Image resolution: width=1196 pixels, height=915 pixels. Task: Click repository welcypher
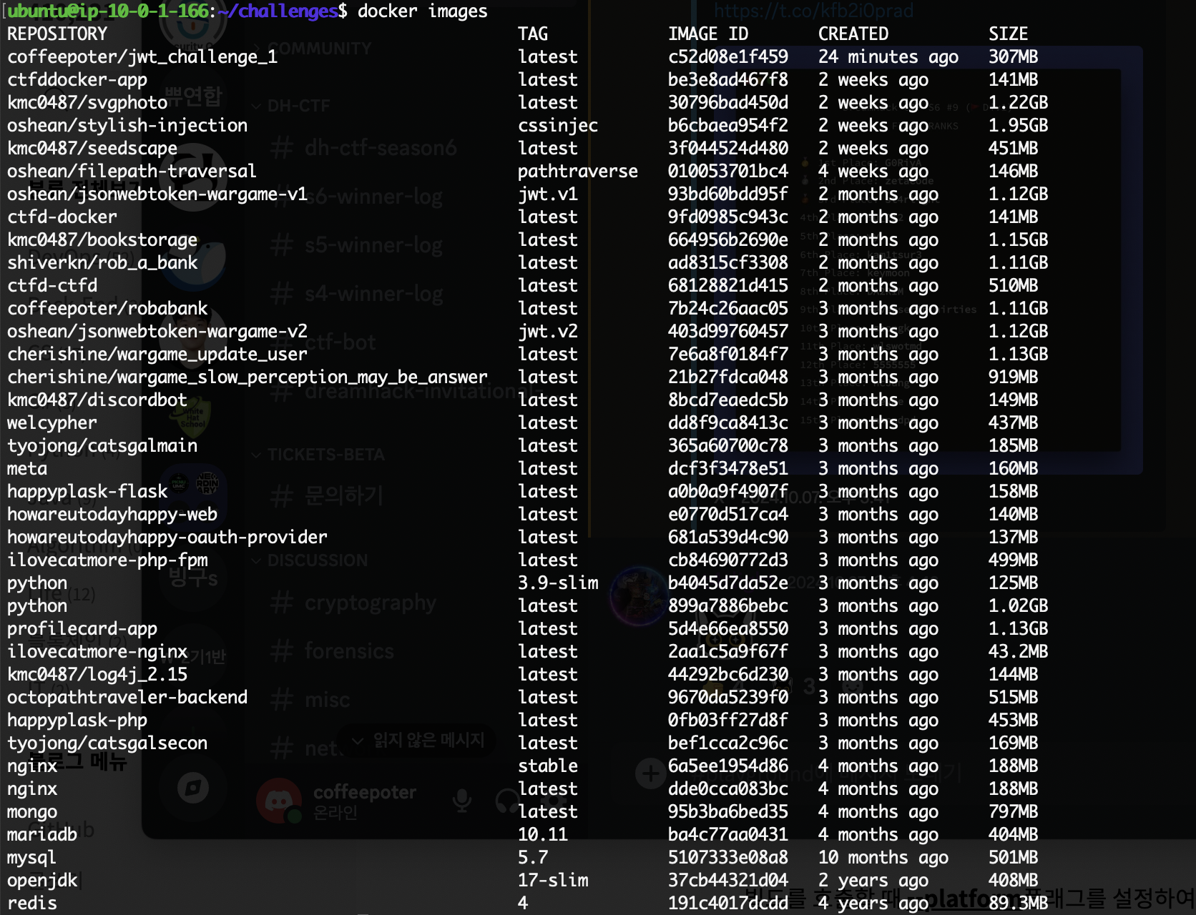[x=52, y=423]
